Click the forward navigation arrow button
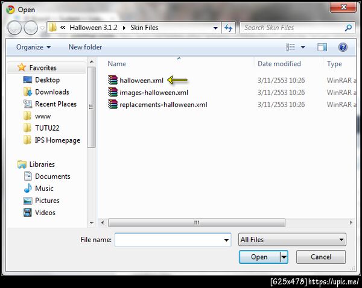 31,28
